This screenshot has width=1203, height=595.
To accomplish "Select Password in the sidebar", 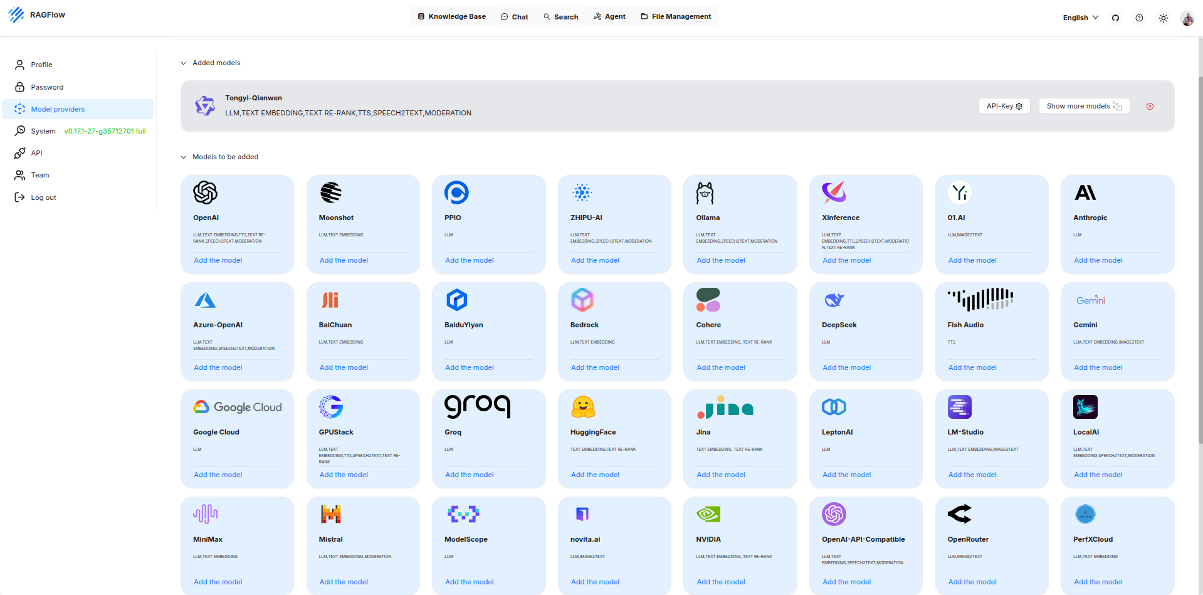I will tap(78, 87).
